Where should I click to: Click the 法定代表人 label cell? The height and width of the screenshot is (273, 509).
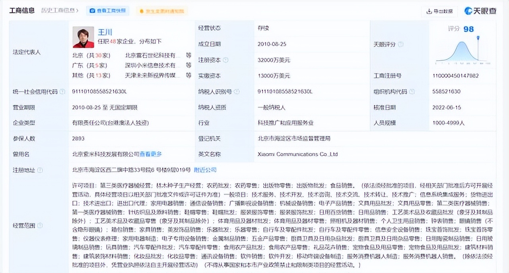[x=39, y=52]
